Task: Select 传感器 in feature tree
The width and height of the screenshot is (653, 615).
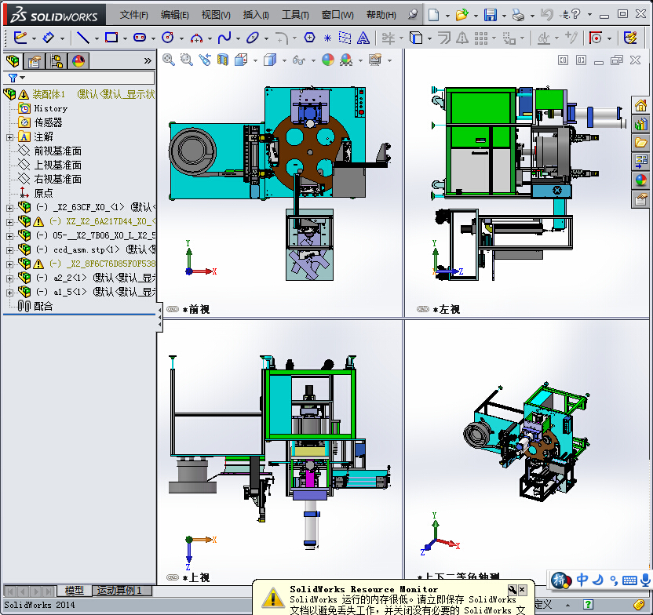Action: coord(48,122)
